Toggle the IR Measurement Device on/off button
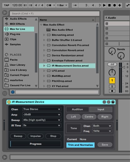The width and height of the screenshot is (130, 162). click(9, 102)
